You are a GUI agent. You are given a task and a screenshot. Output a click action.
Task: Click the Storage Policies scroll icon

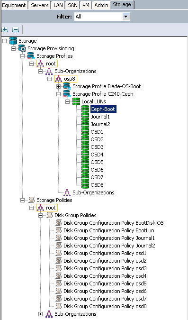tap(31, 200)
